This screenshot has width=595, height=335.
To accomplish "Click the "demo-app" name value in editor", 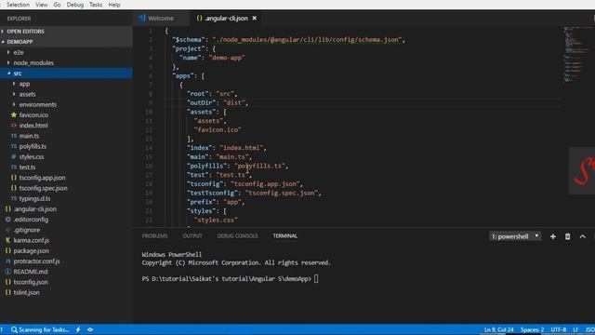I will 227,58.
